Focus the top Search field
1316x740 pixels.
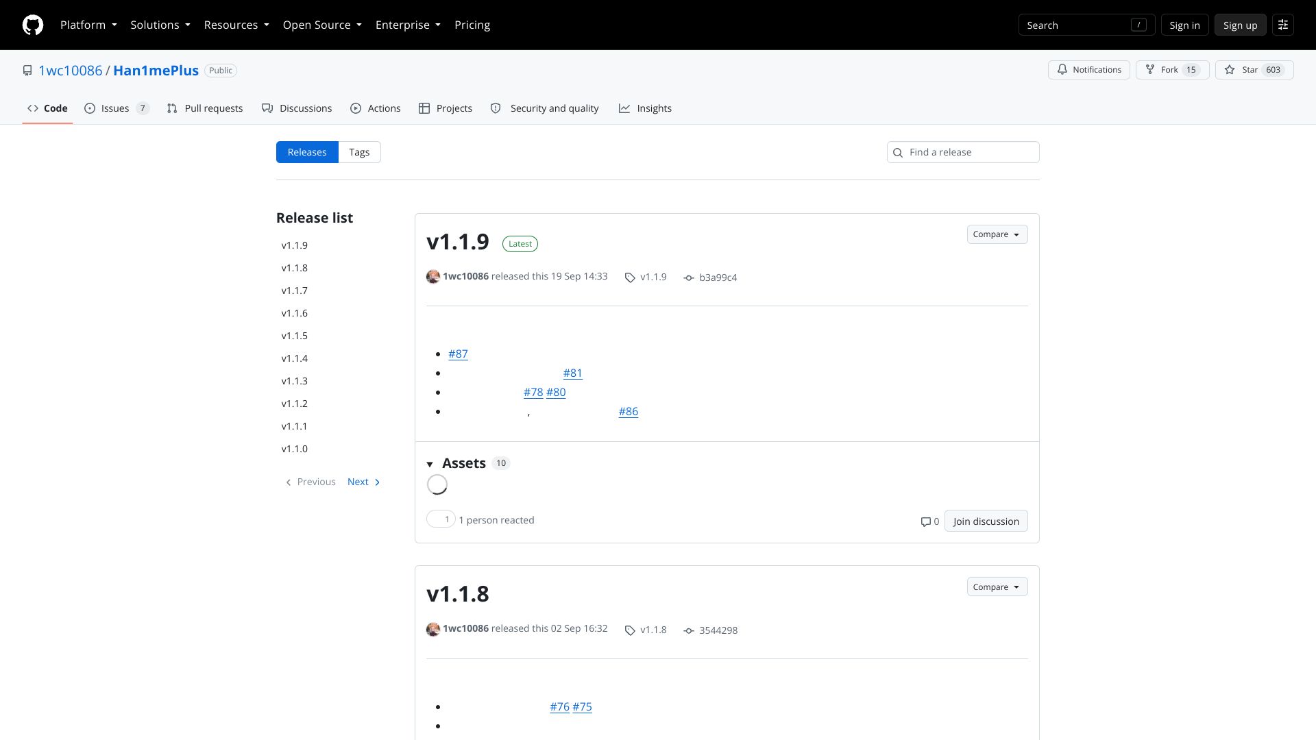1087,25
